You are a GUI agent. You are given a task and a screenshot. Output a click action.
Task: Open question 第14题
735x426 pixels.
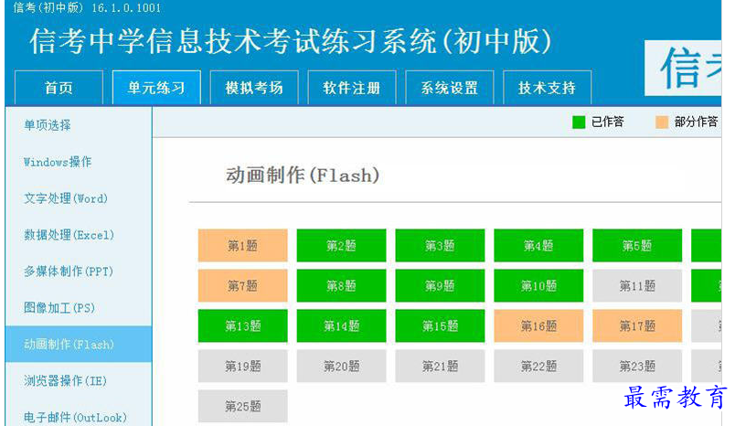click(341, 325)
